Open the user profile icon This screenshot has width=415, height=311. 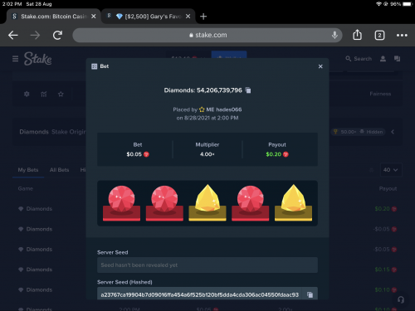[383, 59]
